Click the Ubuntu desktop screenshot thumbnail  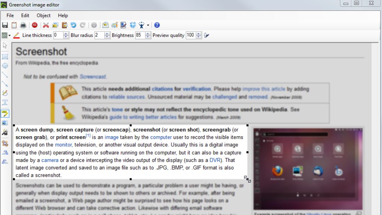point(308,169)
